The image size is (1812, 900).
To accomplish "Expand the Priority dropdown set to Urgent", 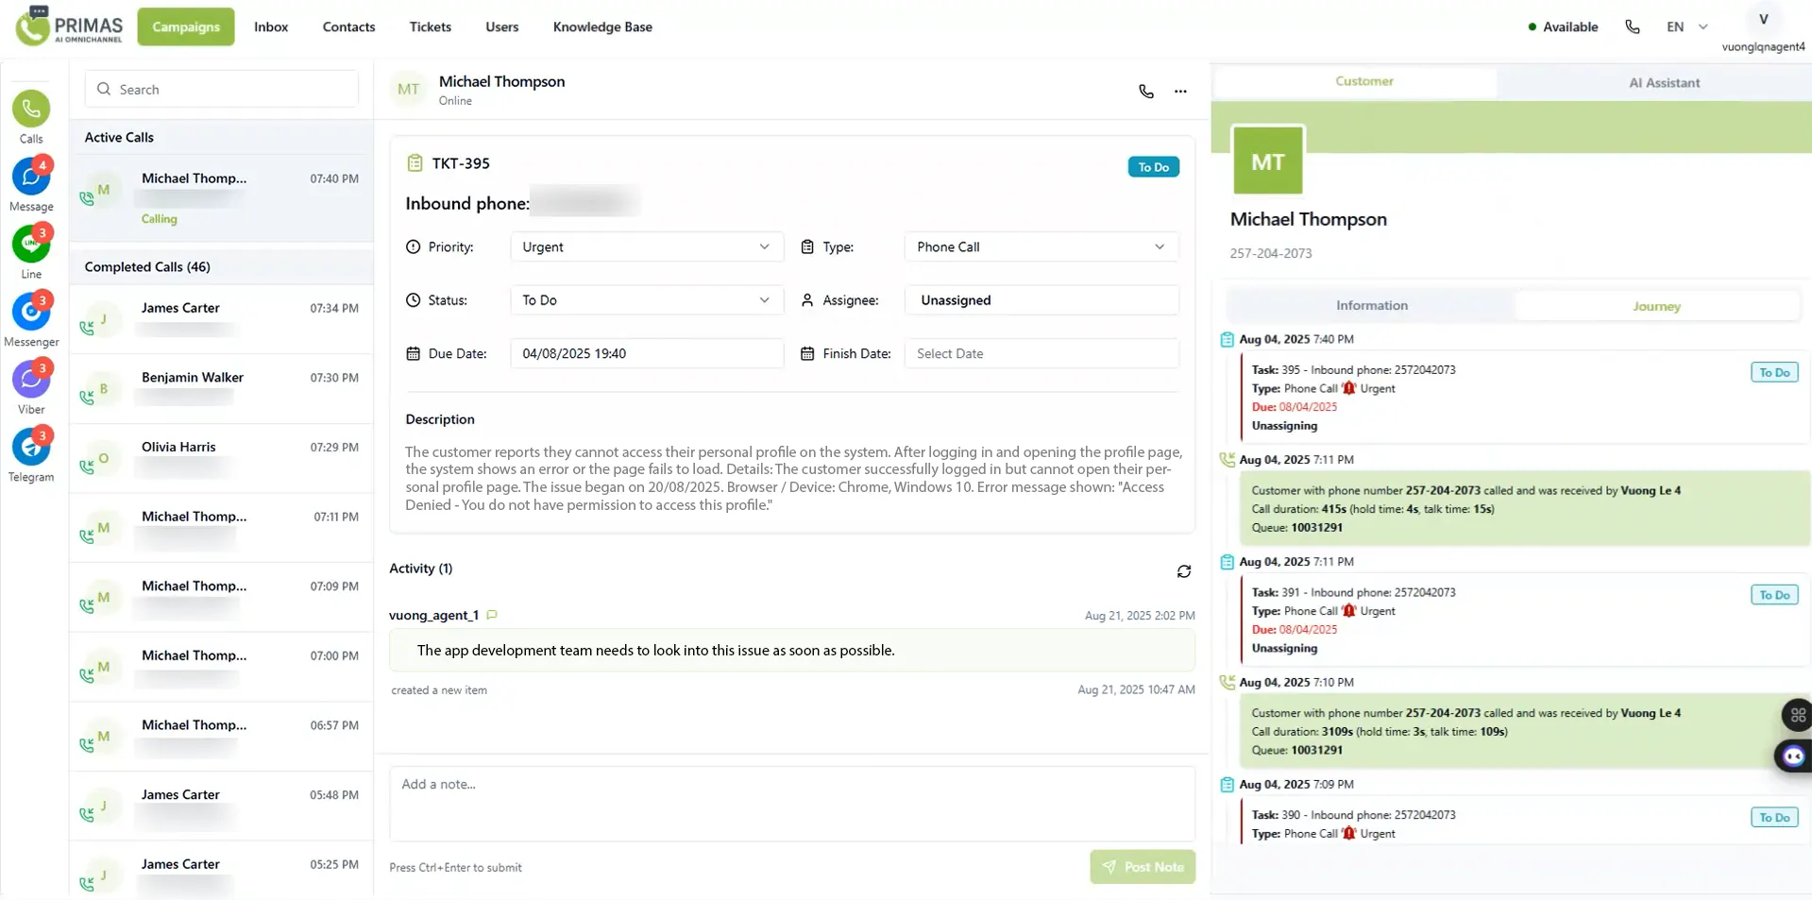I will tap(646, 247).
